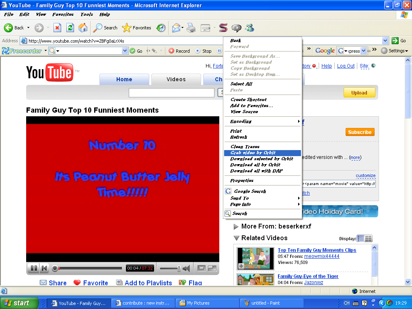This screenshot has height=309, width=412.
Task: Flag the video with the Flag icon
Action: pyautogui.click(x=183, y=283)
